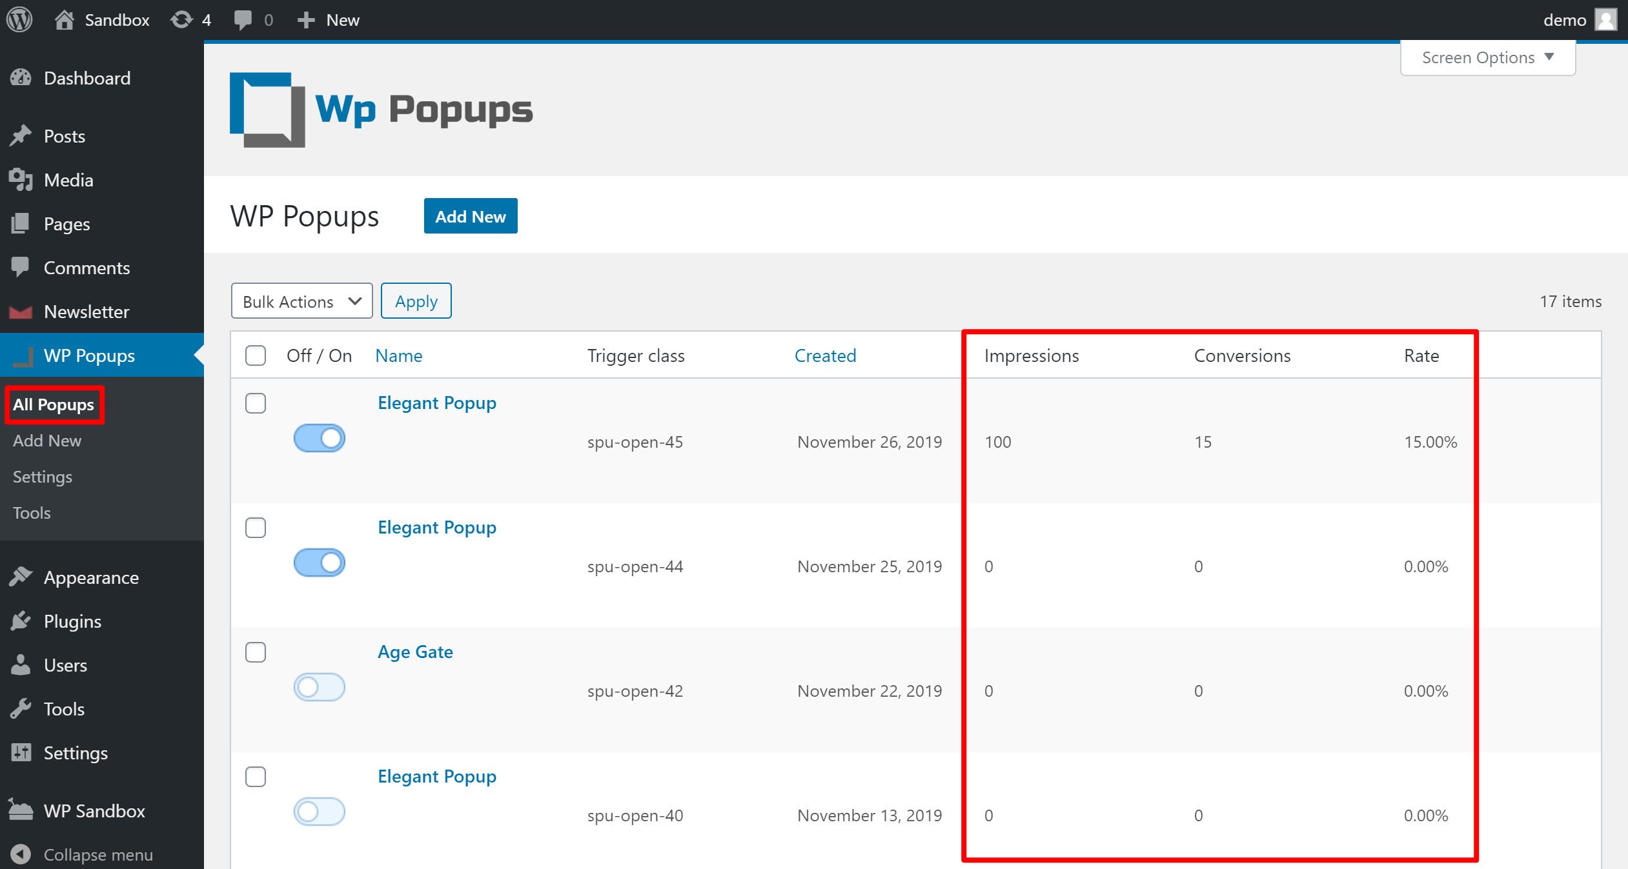Turn off the spu-open-44 popup toggle
The width and height of the screenshot is (1628, 869).
(320, 563)
